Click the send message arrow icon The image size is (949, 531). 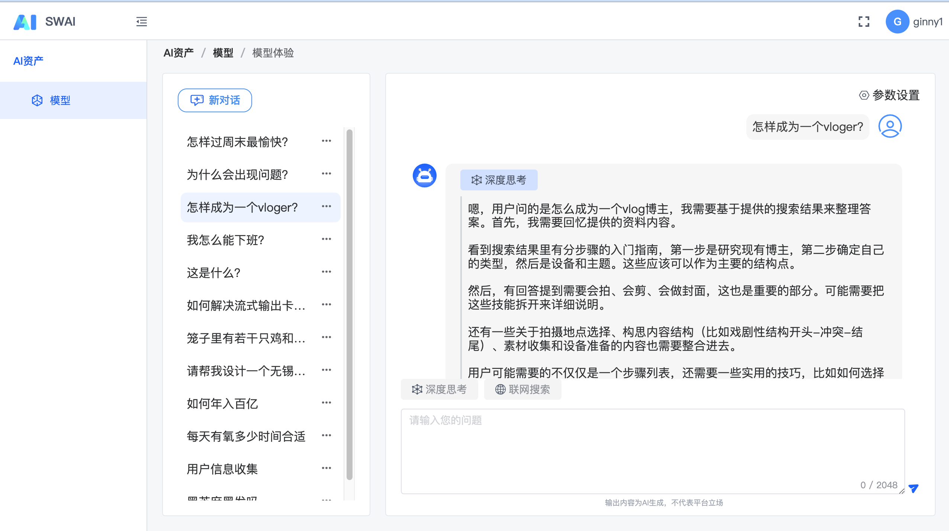913,488
